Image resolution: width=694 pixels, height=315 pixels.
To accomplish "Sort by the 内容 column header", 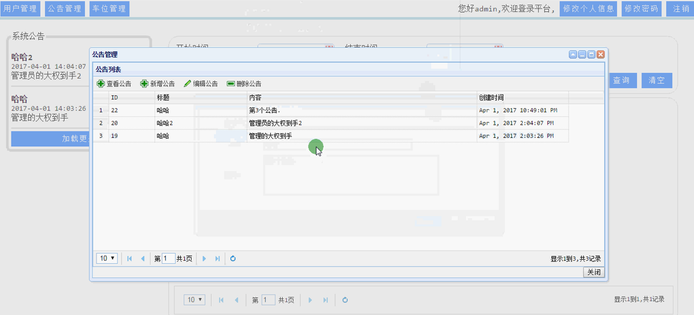I will point(362,97).
